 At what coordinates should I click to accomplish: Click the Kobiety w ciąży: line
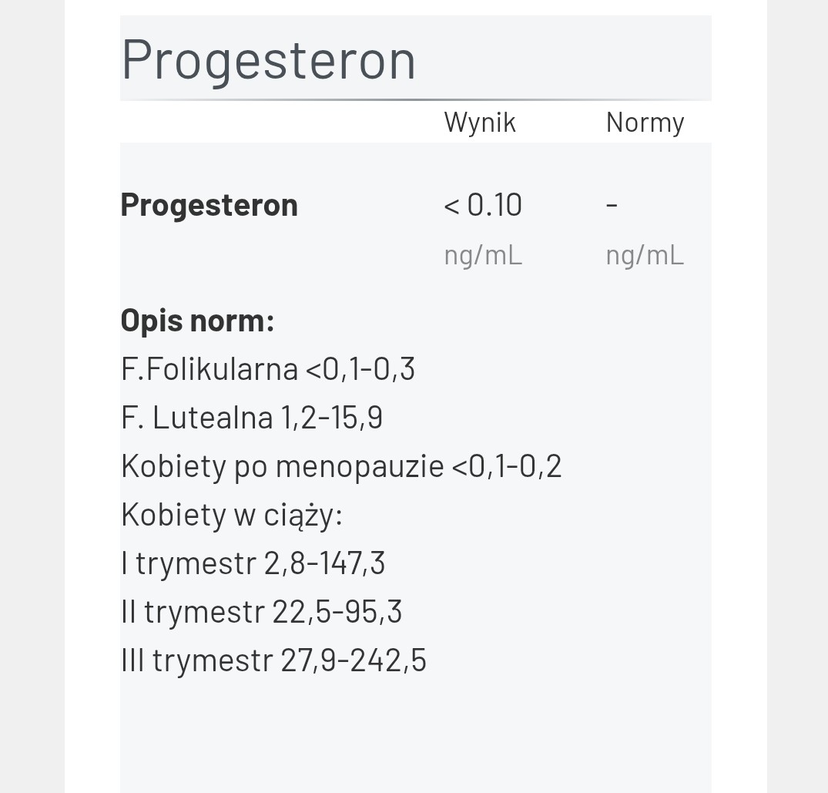(x=232, y=515)
